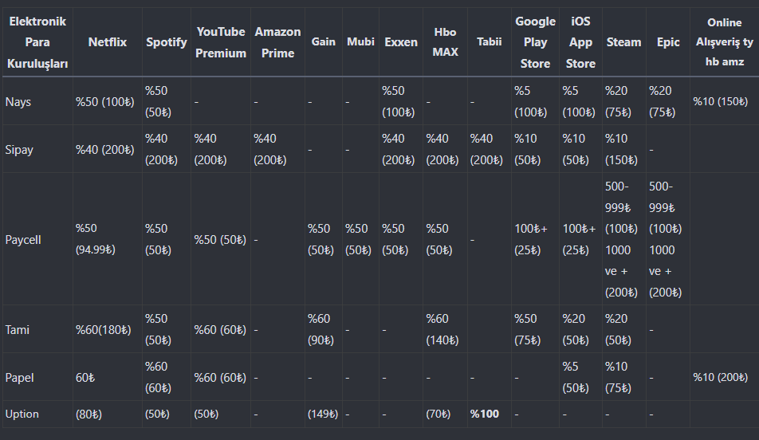Select Papel YouTube Premium cell %60 (60₺)
This screenshot has height=440, width=759.
220,378
